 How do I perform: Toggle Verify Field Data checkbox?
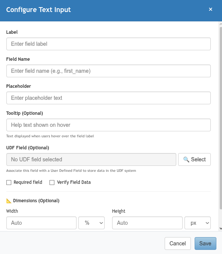(x=52, y=183)
